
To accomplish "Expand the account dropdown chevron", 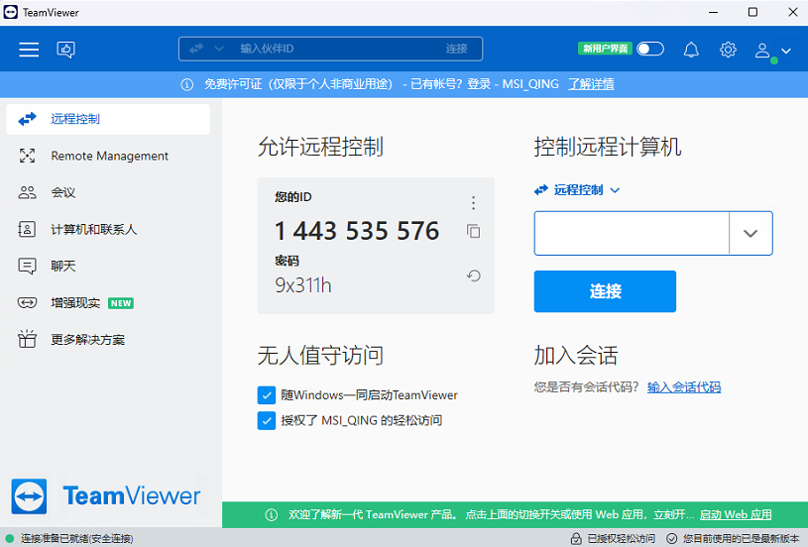I will (x=786, y=51).
